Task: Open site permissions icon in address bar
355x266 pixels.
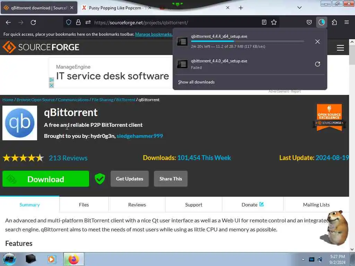Action: [88, 22]
